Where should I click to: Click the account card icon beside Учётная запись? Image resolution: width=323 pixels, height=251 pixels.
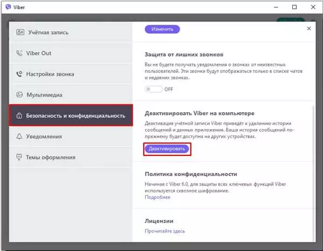click(x=20, y=32)
